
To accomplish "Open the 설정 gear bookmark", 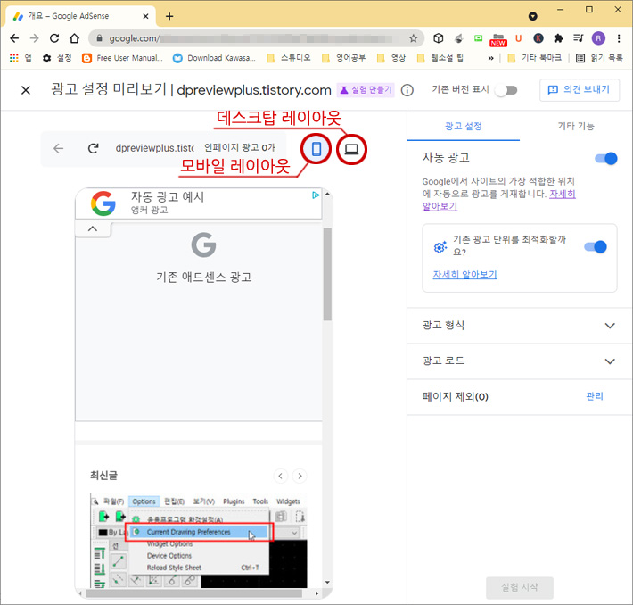I will tap(57, 58).
